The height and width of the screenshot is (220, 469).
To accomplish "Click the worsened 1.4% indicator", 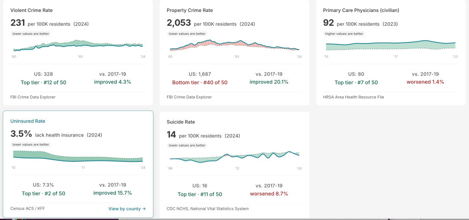I will tap(425, 82).
